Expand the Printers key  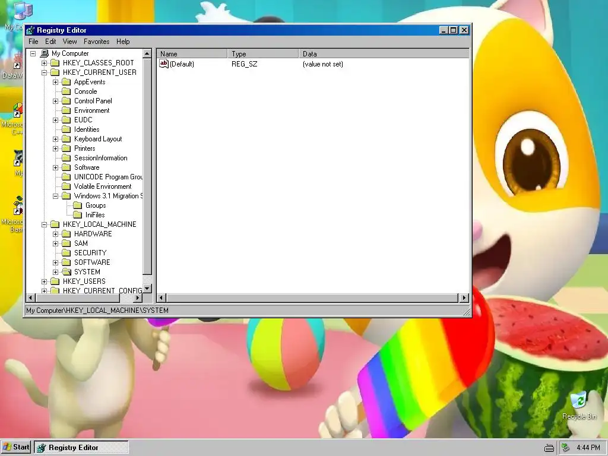click(x=55, y=148)
